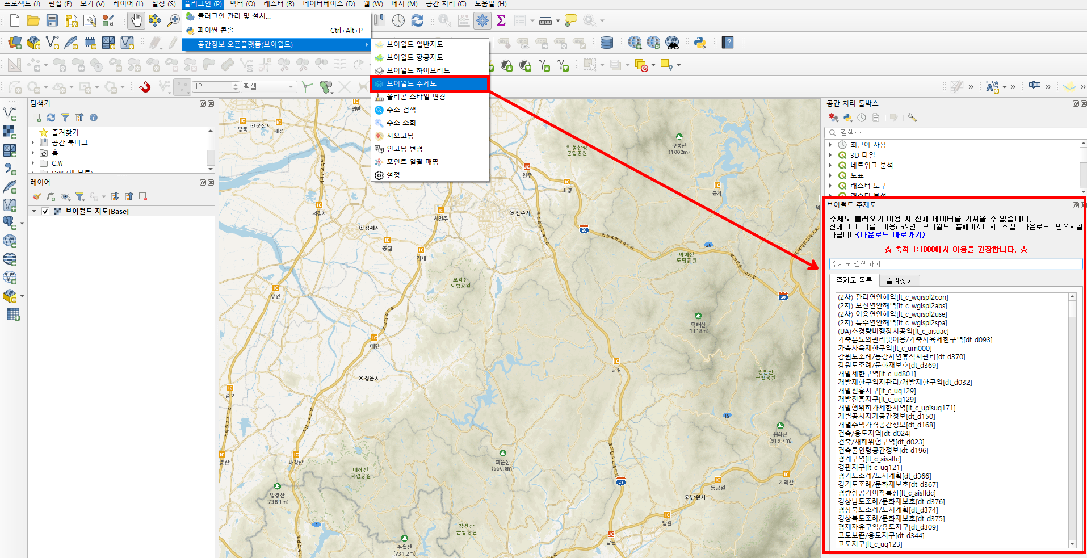1087x558 pixels.
Task: Open Layer Styling brush icon in Layers panel
Action: (x=37, y=196)
